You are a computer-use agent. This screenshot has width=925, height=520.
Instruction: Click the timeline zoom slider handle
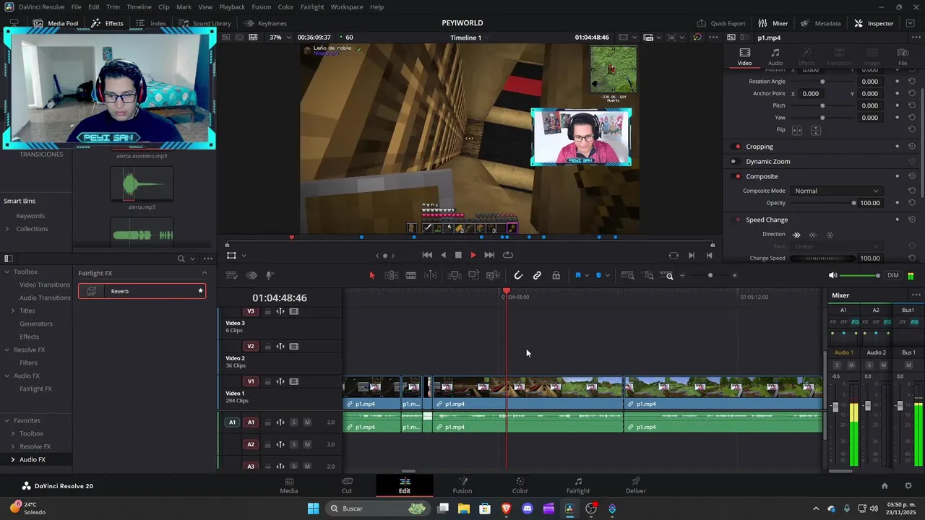click(710, 275)
